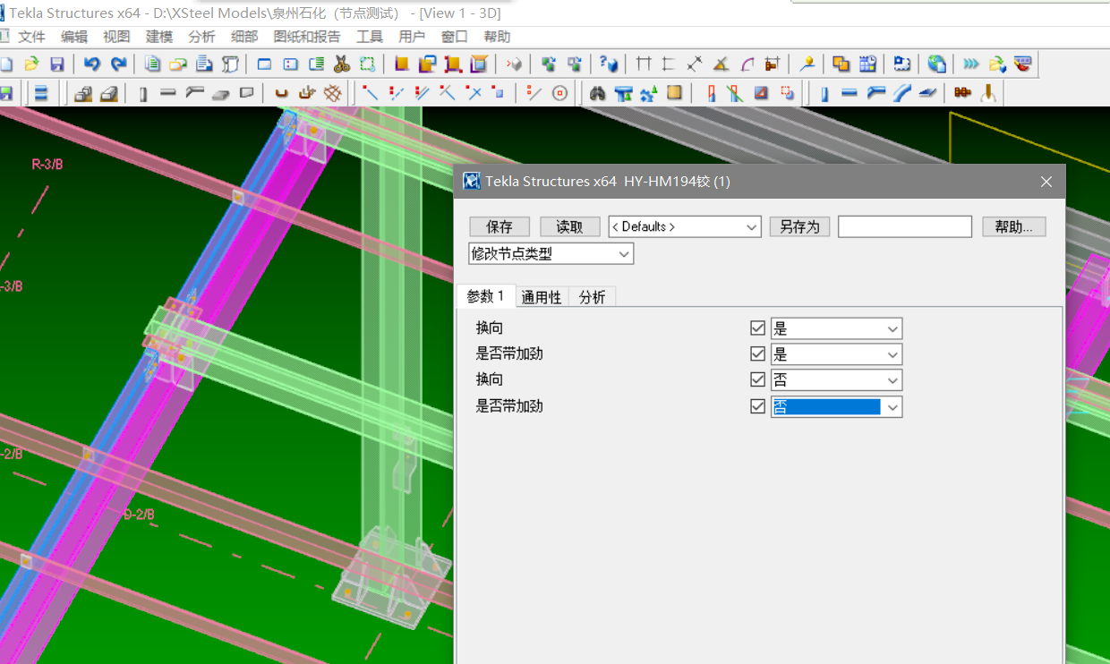1110x664 pixels.
Task: Select the measure angle tool
Action: (721, 64)
